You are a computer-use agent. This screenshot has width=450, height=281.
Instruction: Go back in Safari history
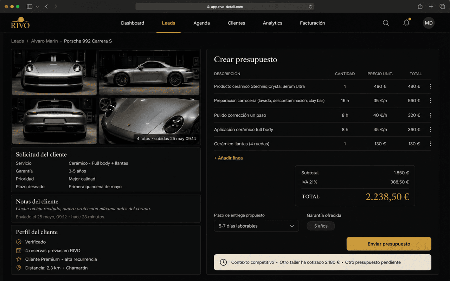point(46,7)
